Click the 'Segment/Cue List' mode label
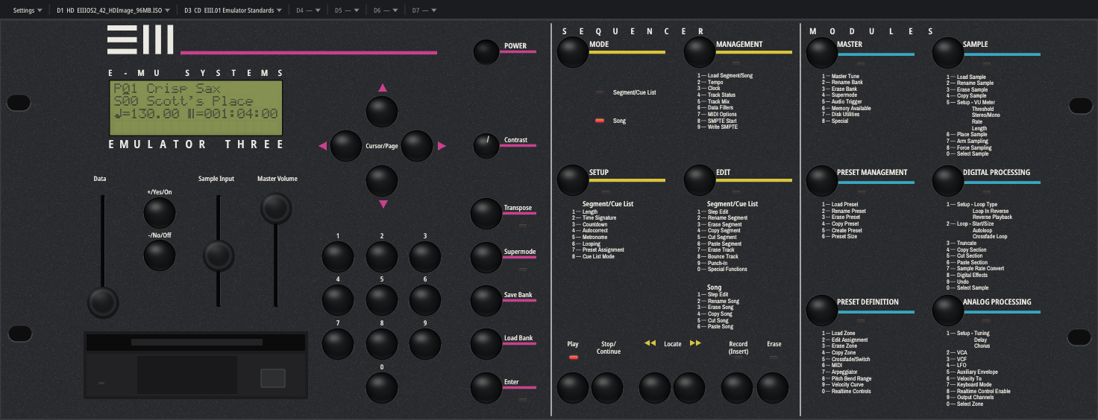This screenshot has width=1098, height=420. coord(634,92)
